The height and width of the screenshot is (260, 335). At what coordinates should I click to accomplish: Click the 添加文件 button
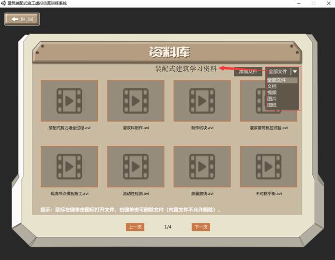point(248,72)
